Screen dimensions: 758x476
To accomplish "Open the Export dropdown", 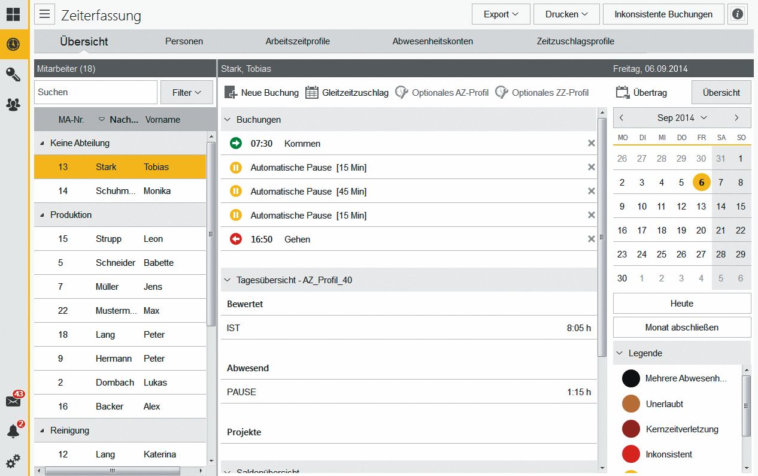I will 501,14.
